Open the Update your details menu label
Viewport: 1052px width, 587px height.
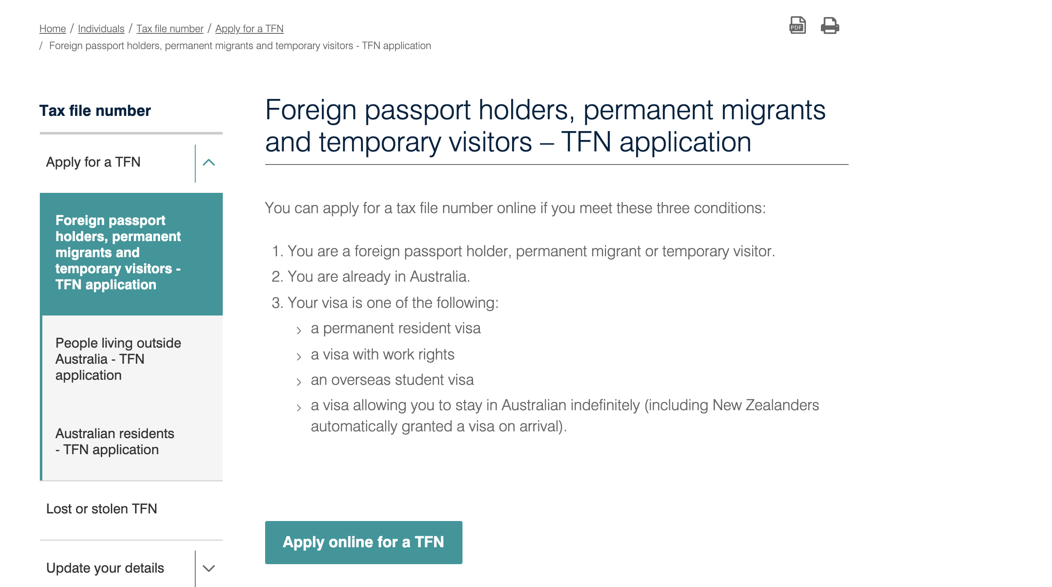[x=105, y=568]
